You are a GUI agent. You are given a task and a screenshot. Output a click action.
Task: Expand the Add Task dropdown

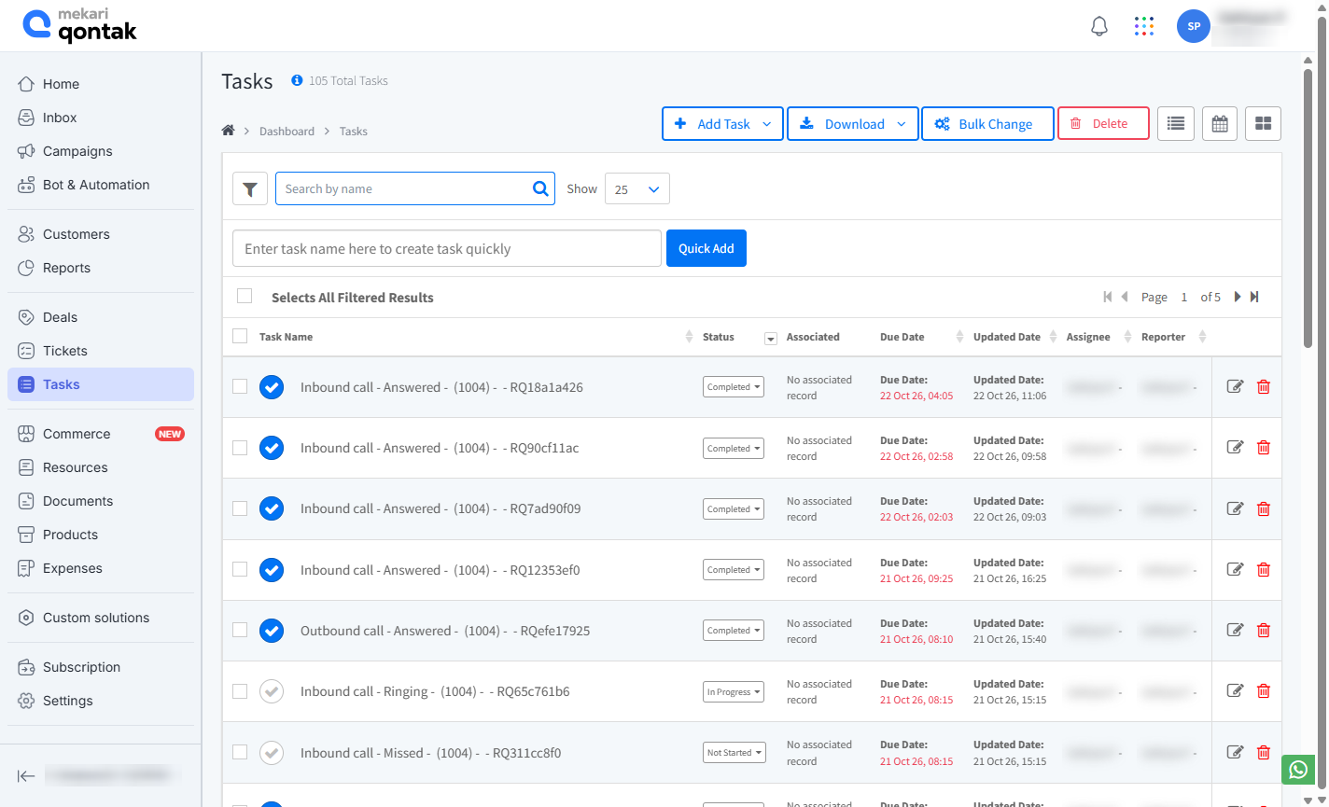tap(767, 124)
